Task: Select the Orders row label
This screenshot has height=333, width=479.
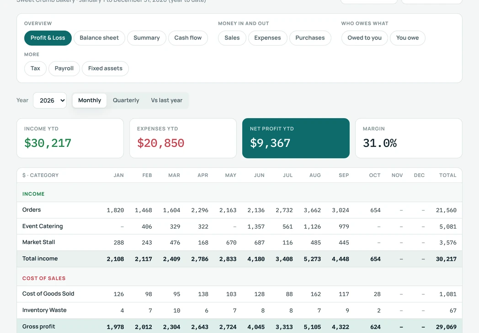Action: pyautogui.click(x=32, y=210)
